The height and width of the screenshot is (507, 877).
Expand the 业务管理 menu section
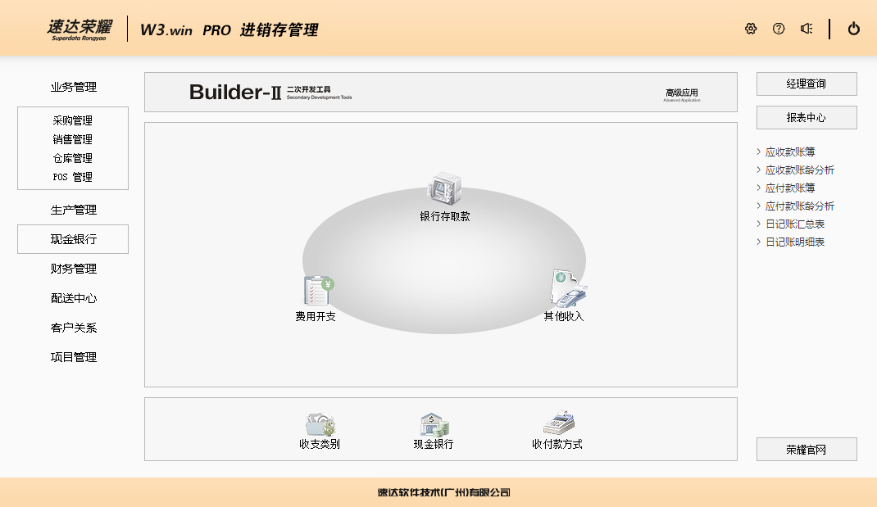pyautogui.click(x=73, y=87)
